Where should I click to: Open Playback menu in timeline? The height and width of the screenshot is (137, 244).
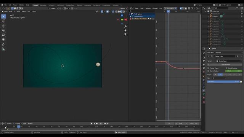10,123
